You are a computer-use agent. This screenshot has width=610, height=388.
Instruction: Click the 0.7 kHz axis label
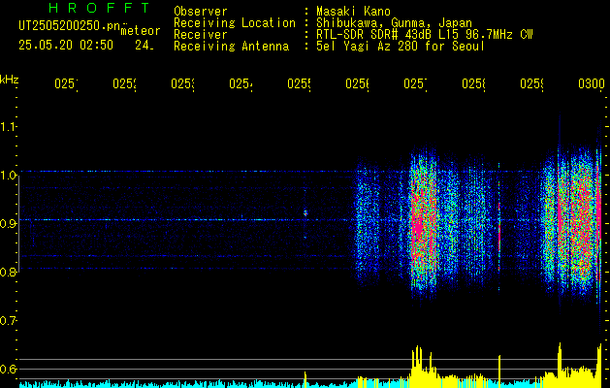[x=8, y=320]
